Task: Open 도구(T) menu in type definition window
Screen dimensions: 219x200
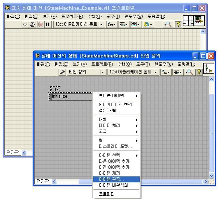Action: (143, 64)
